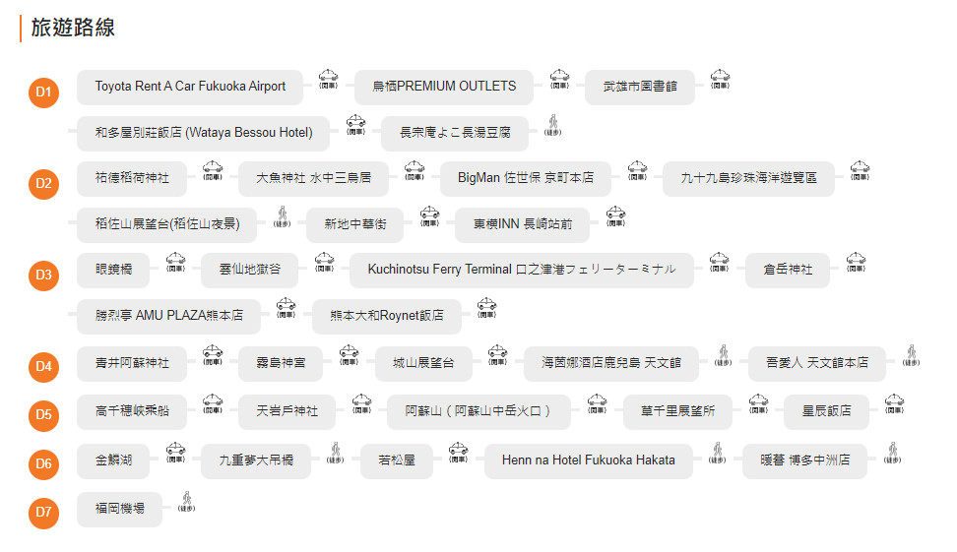Click the car icon after Toyota Rent A Car

click(x=328, y=79)
